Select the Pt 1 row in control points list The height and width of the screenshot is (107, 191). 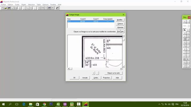pyautogui.click(x=91, y=21)
